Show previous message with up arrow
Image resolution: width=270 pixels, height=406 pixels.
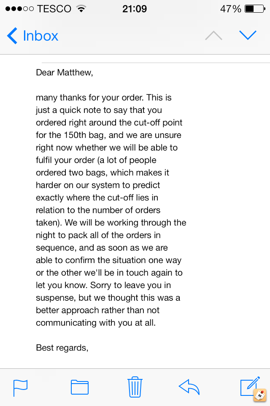[x=213, y=36]
